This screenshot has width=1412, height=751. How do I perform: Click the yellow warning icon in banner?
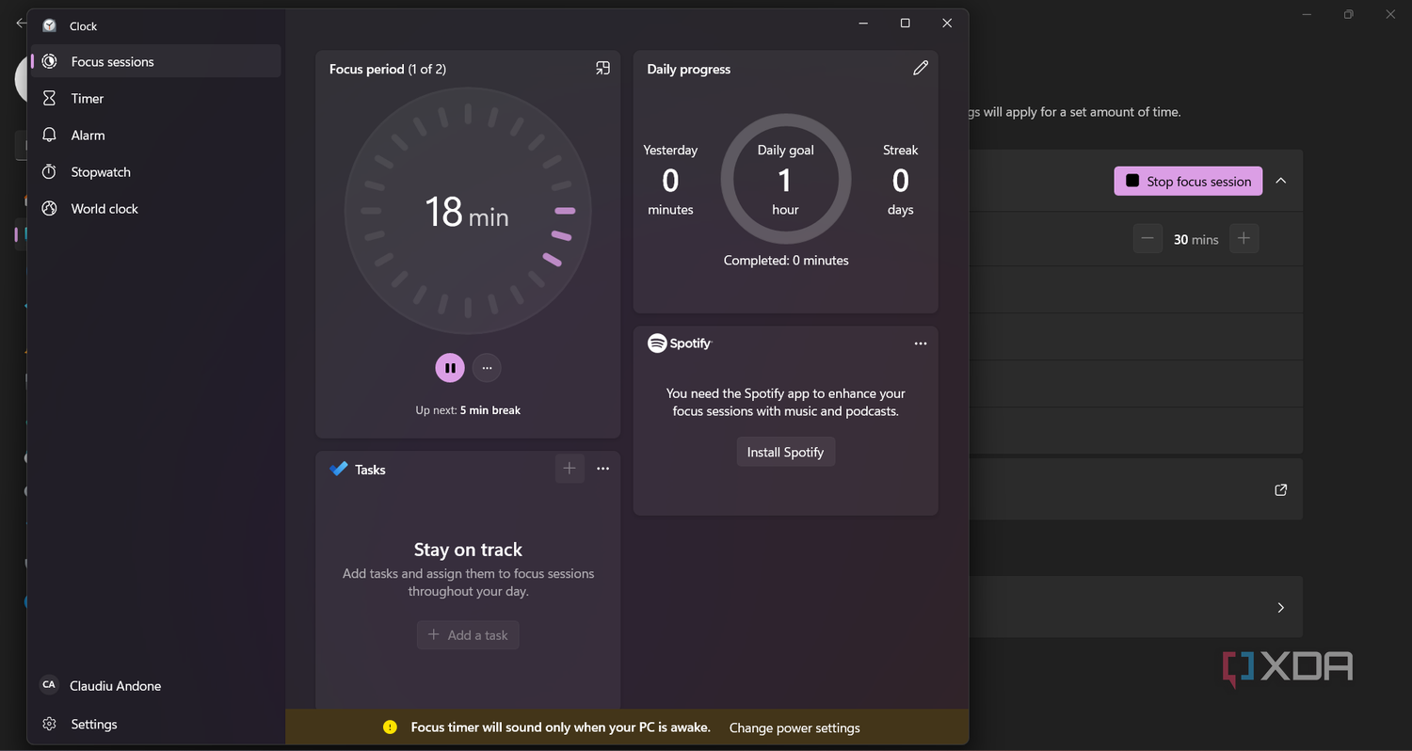pos(390,727)
